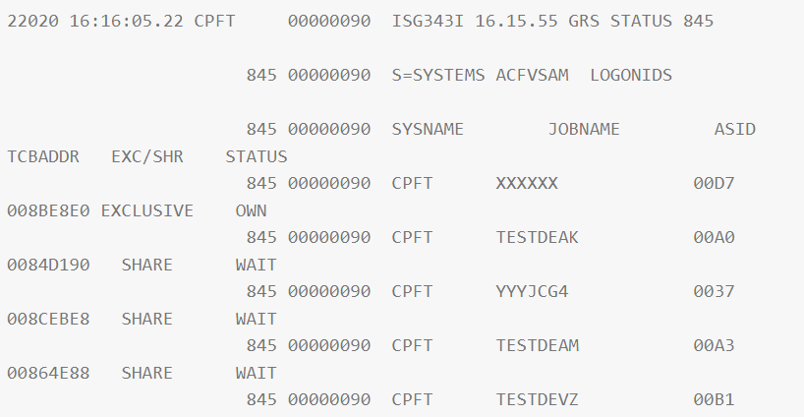The height and width of the screenshot is (417, 804).
Task: Select job name TESTDEVZ
Action: point(538,400)
